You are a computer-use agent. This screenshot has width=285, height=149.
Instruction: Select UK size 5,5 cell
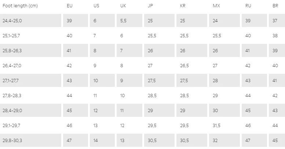click(x=123, y=20)
